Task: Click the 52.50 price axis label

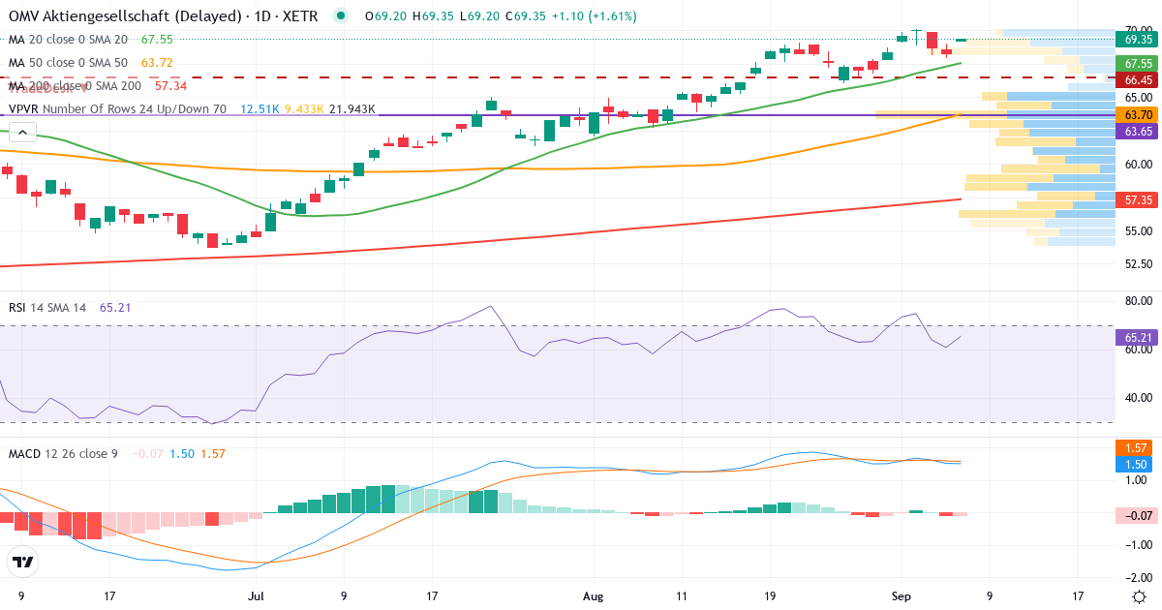Action: 1138,263
